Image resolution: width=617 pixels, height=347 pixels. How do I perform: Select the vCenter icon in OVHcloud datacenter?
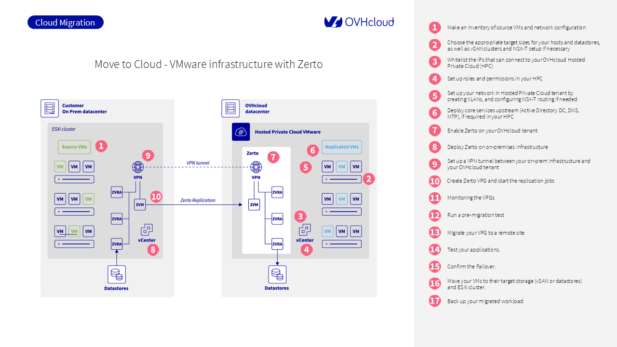[x=305, y=230]
